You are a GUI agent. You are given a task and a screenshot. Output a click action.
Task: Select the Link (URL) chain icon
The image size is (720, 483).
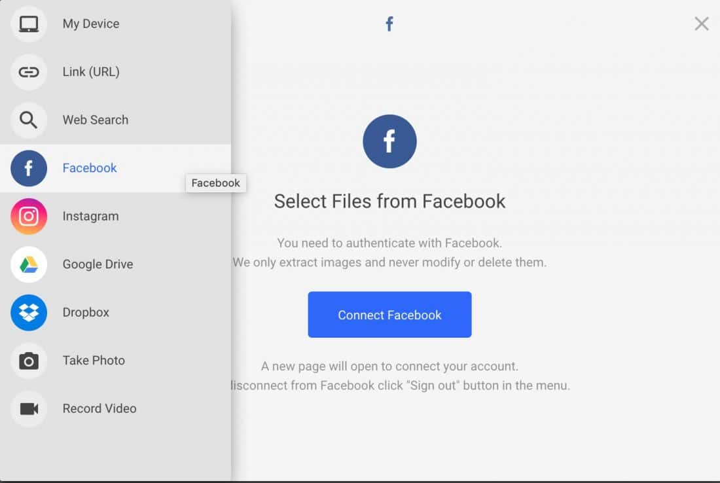28,72
